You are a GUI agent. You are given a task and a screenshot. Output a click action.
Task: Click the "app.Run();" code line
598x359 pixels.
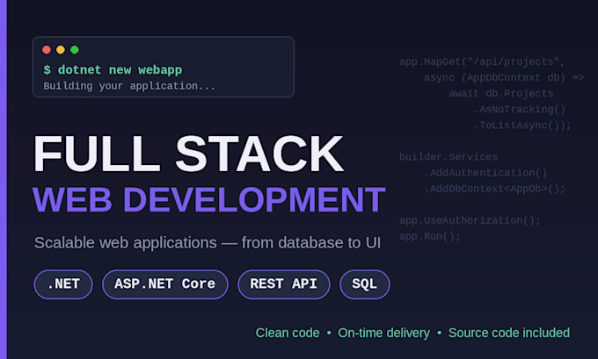pos(430,237)
